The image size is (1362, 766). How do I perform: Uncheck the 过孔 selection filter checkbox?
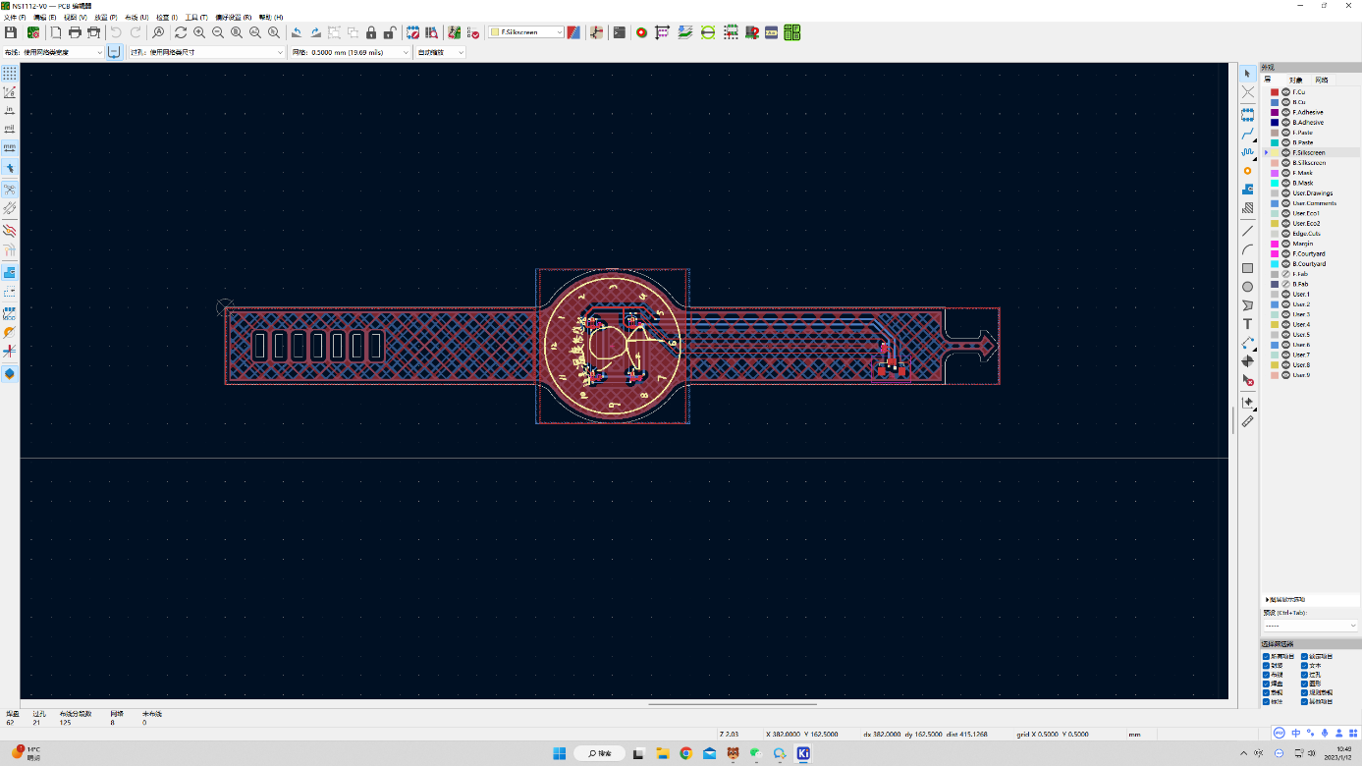(x=1305, y=675)
